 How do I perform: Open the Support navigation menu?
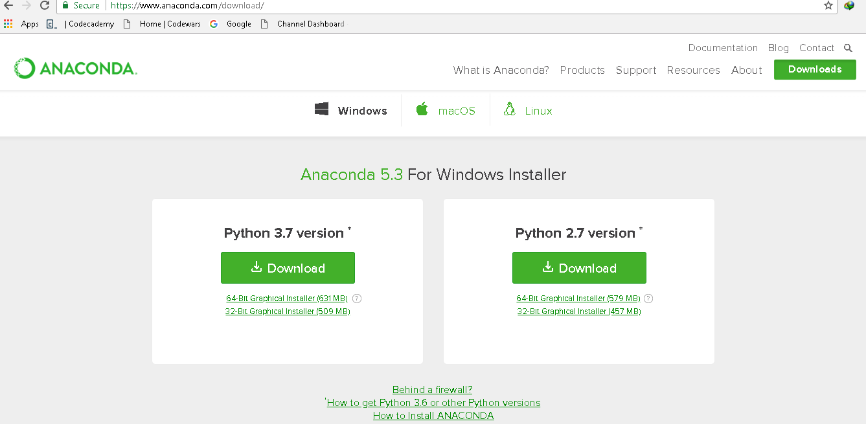click(635, 70)
